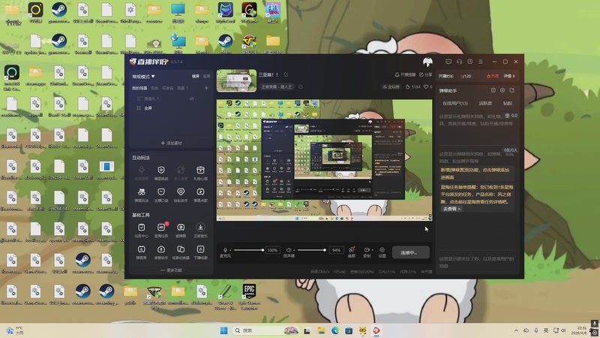The image size is (600, 338).
Task: Open the beauty filter icon in bottom bar
Action: (351, 250)
